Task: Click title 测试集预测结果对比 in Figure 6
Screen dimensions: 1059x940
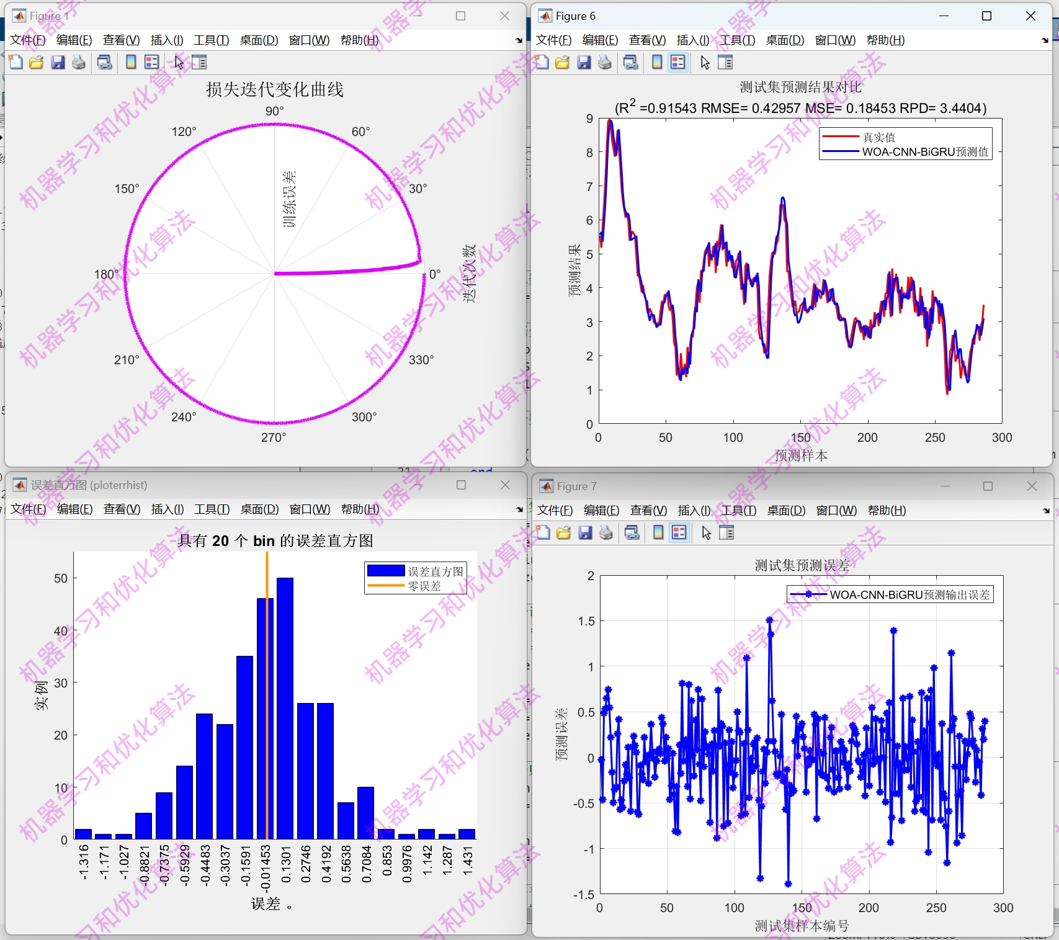Action: [x=801, y=87]
